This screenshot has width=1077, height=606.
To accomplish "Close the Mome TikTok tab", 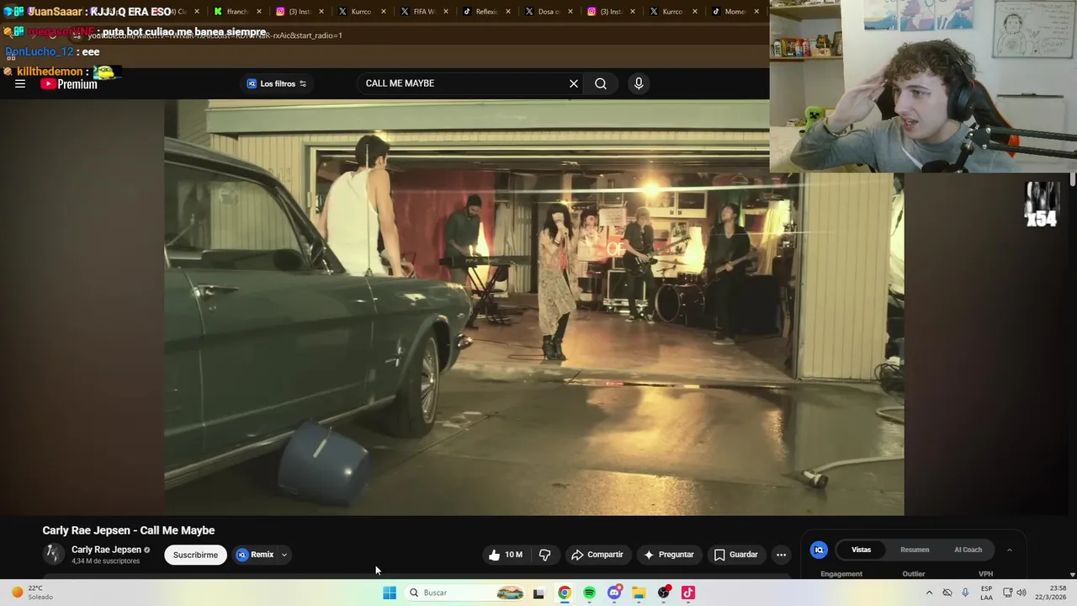I will click(x=756, y=12).
